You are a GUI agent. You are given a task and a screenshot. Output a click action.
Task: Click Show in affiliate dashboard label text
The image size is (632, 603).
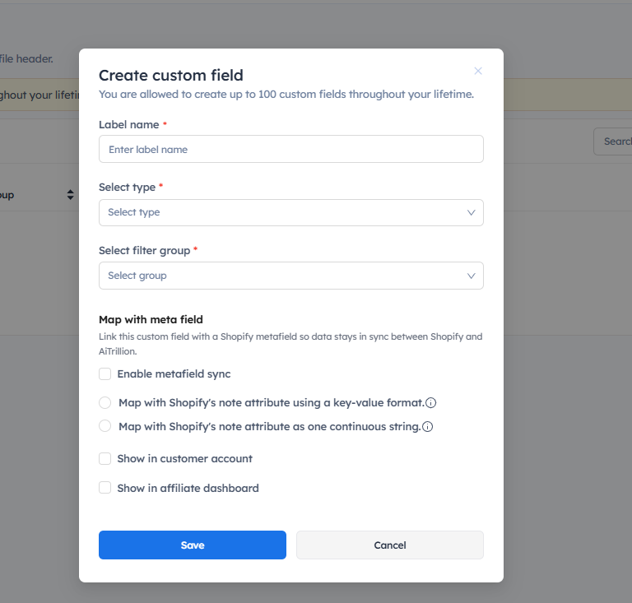click(x=188, y=488)
